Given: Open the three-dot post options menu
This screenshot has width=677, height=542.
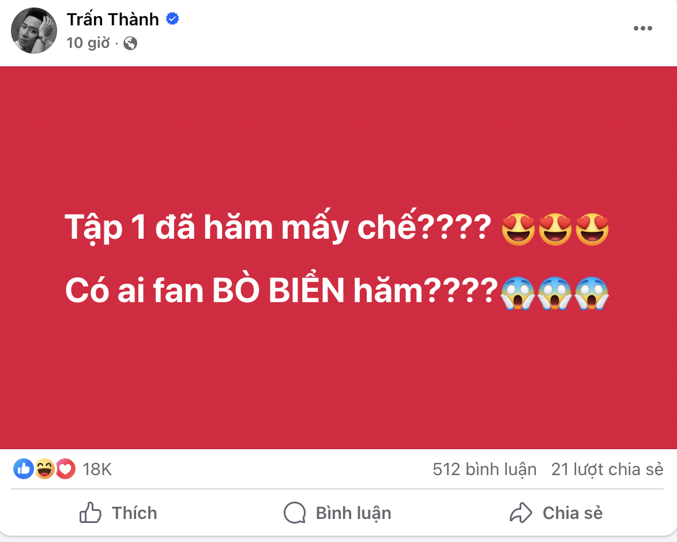Looking at the screenshot, I should (x=643, y=27).
